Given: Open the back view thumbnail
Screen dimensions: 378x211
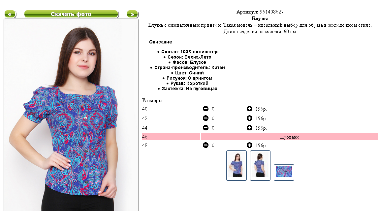Looking at the screenshot, I should [x=260, y=166].
